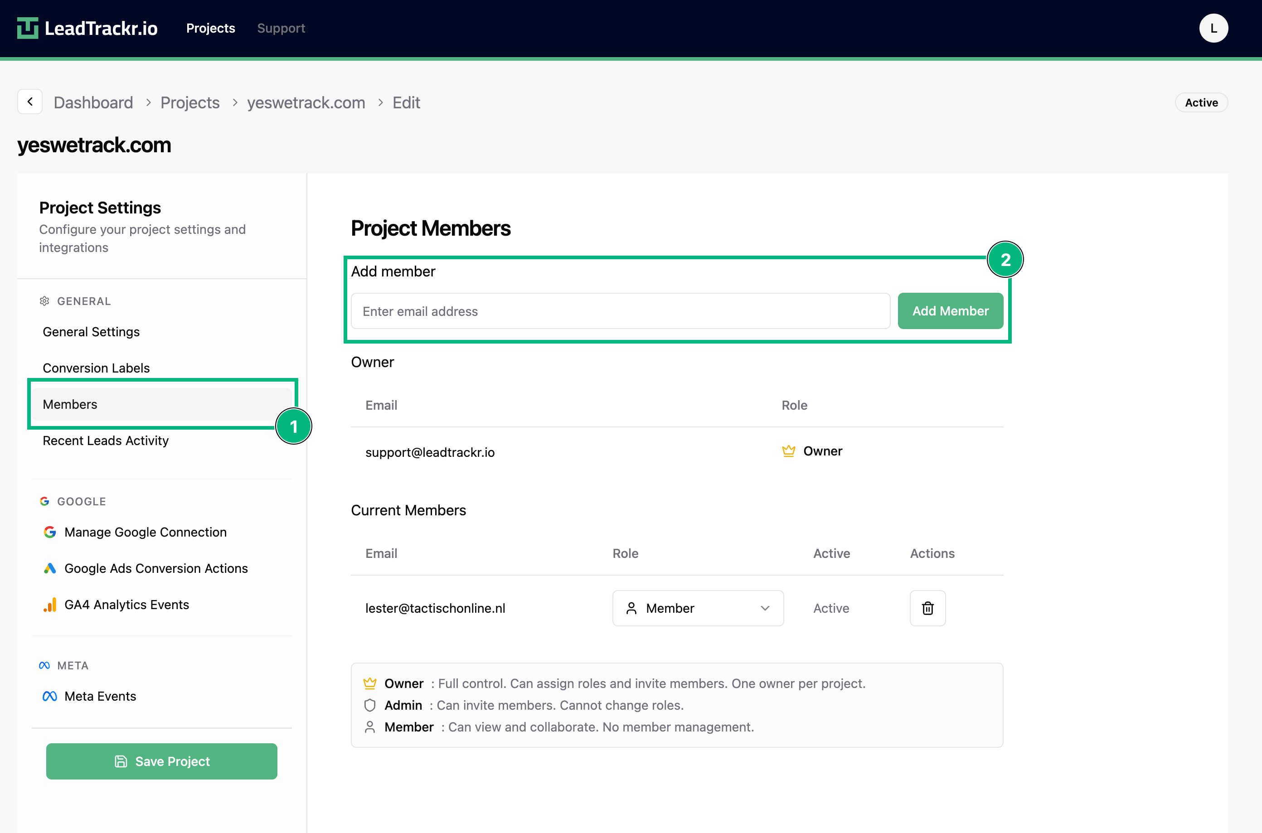Click the gear icon beside GENERAL
1262x833 pixels.
click(x=44, y=300)
